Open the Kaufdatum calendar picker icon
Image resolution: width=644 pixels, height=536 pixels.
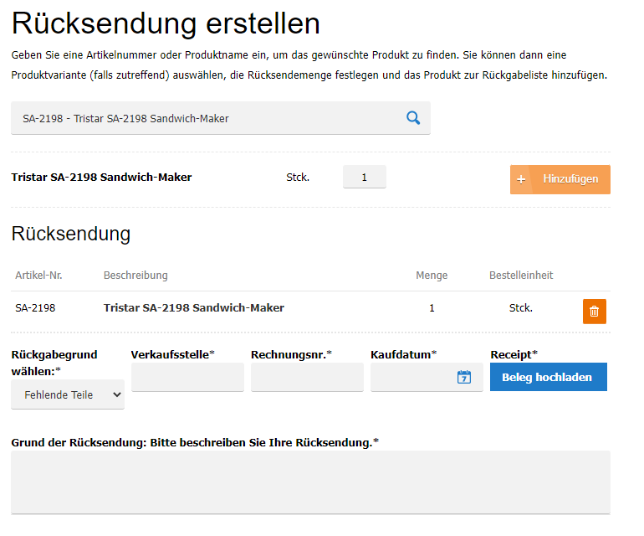[464, 377]
